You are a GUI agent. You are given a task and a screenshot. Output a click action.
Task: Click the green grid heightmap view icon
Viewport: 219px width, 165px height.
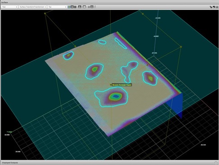69,7
